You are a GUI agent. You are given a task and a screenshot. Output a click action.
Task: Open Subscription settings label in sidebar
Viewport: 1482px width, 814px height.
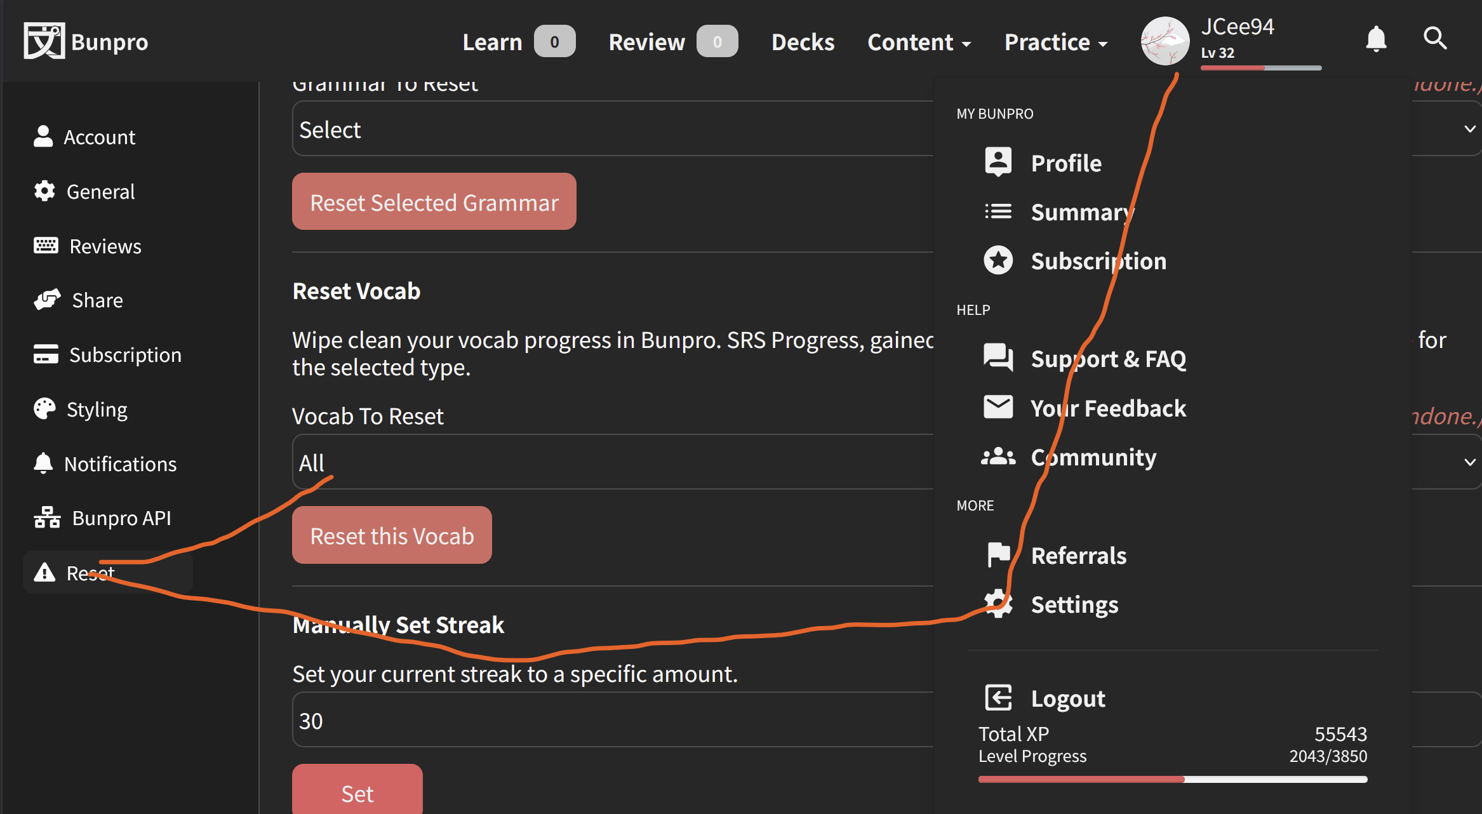(x=125, y=355)
